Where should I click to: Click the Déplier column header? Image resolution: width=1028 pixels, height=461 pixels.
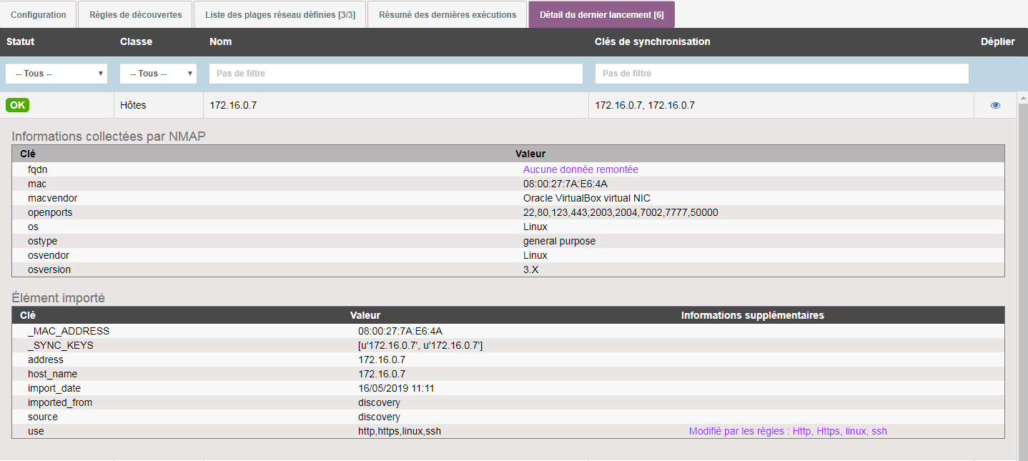click(997, 41)
